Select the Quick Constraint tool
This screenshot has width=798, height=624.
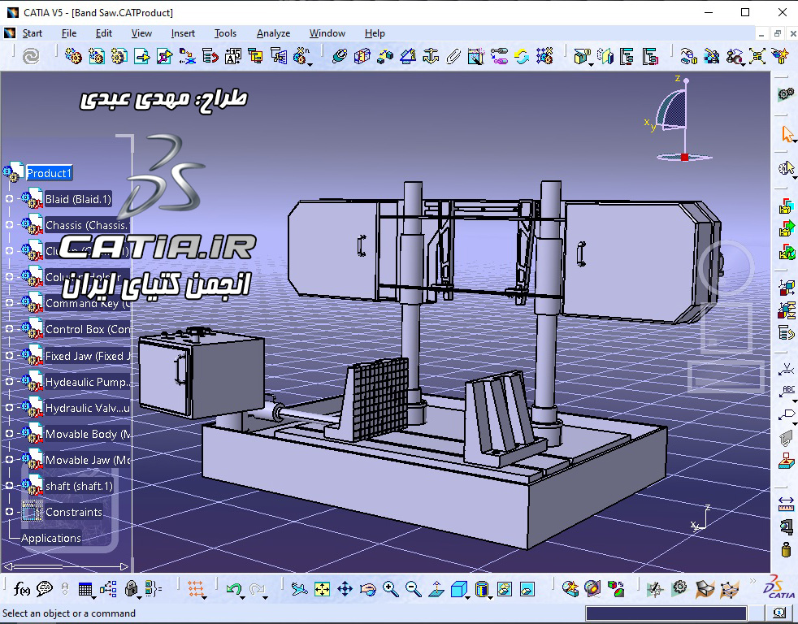tap(476, 56)
